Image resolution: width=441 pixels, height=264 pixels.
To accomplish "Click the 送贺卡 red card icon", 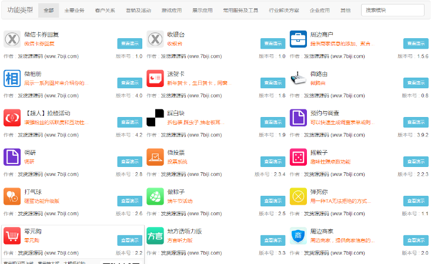I will click(x=155, y=78).
